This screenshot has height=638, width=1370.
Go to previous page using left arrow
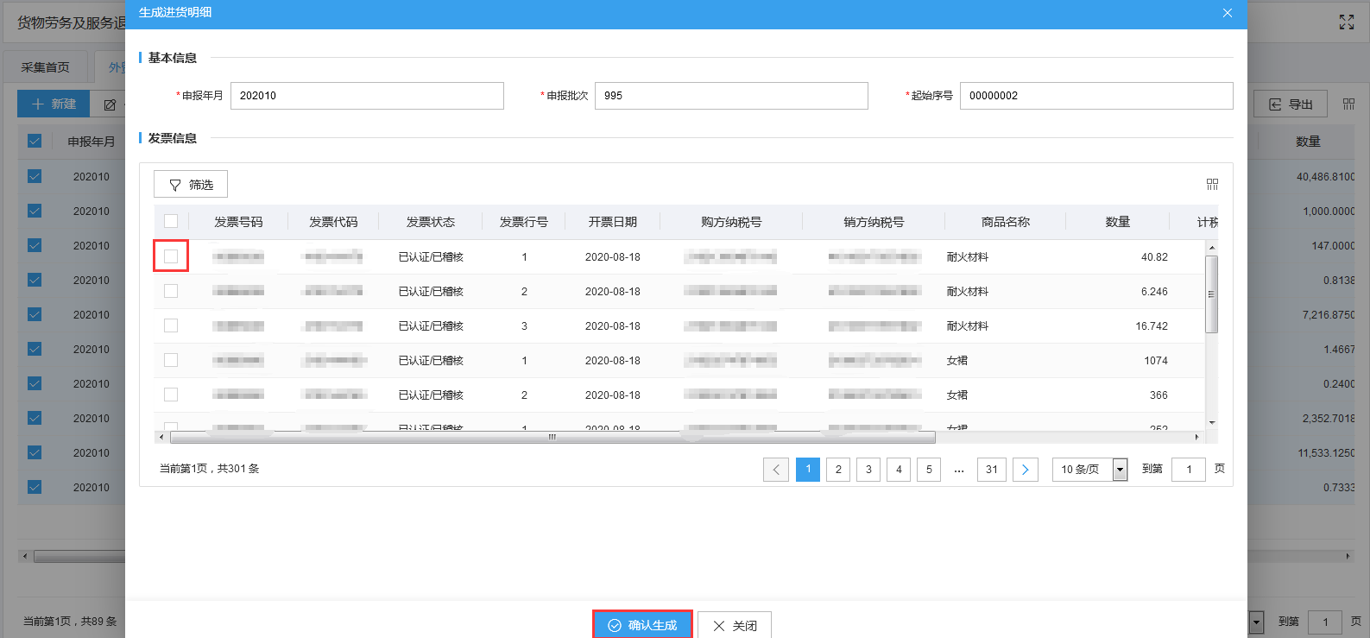[775, 470]
